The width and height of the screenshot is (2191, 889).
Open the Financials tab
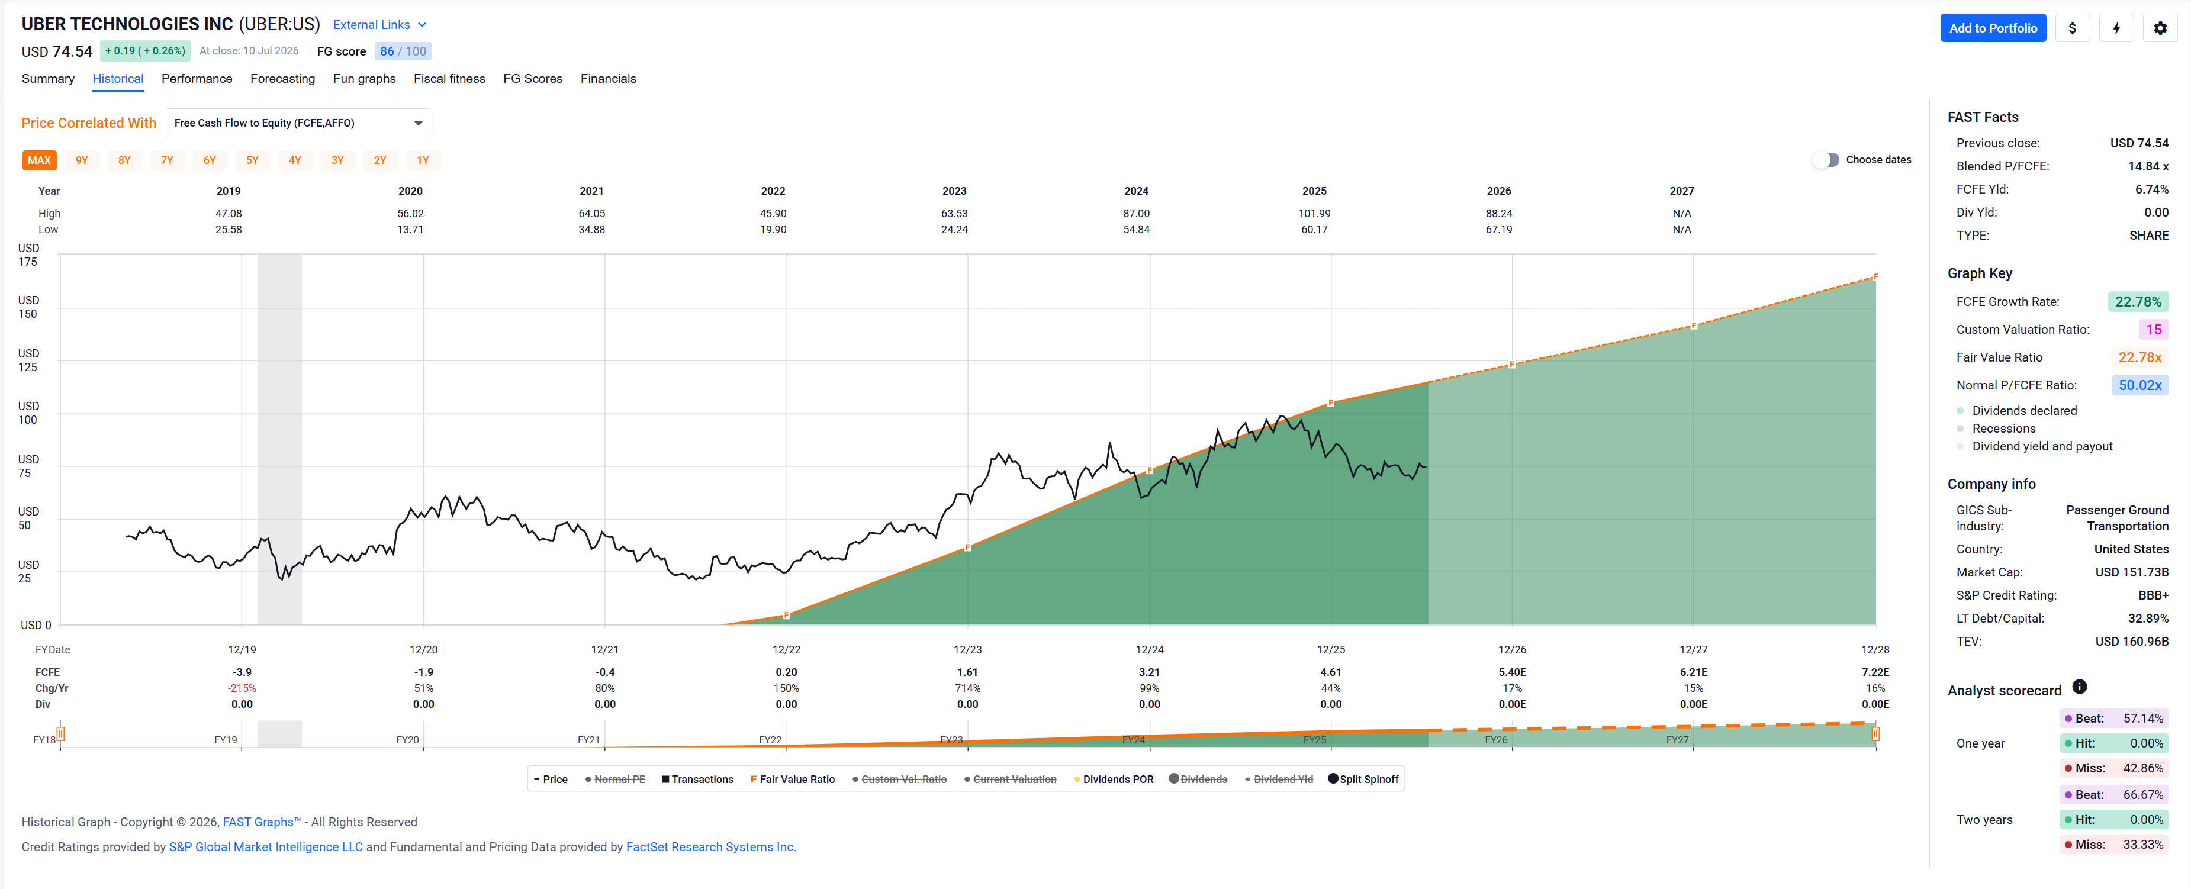(x=608, y=78)
